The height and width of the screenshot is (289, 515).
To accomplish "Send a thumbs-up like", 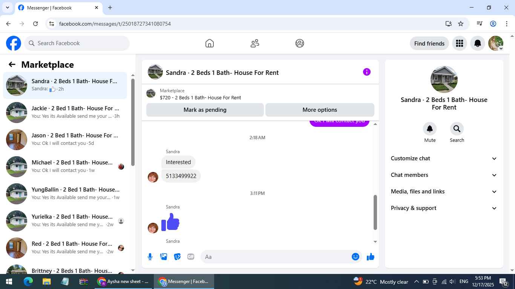I will [x=371, y=257].
